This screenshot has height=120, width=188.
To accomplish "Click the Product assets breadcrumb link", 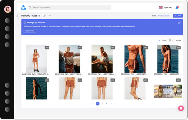I will click(164, 16).
